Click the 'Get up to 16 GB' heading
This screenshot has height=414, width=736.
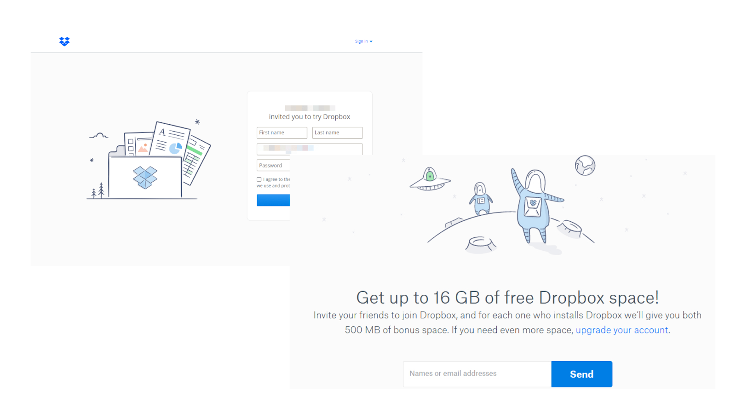point(507,298)
